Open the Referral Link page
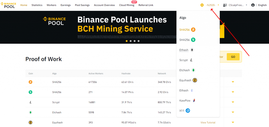 (146, 5)
